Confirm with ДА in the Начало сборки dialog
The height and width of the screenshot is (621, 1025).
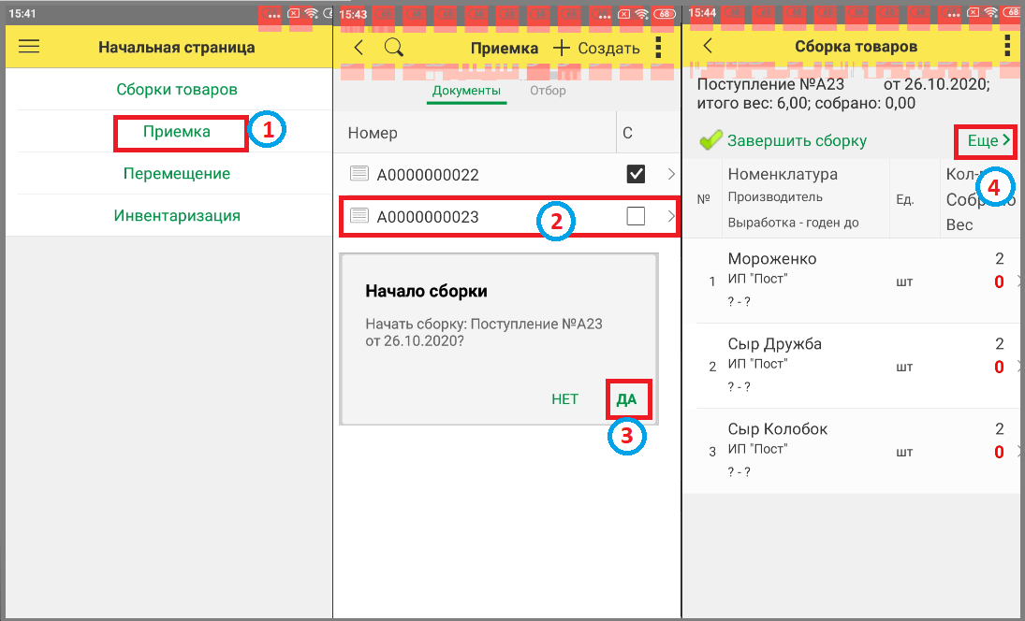click(x=626, y=399)
